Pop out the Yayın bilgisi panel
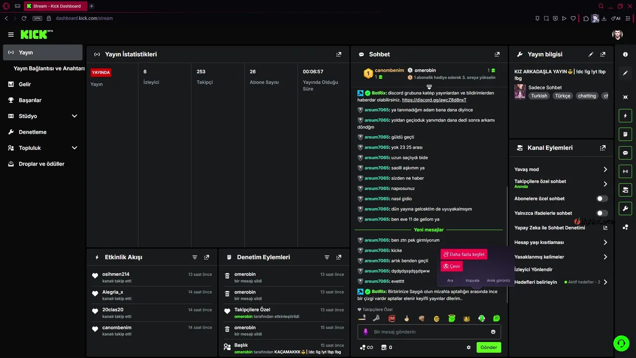The height and width of the screenshot is (358, 636). (x=603, y=54)
